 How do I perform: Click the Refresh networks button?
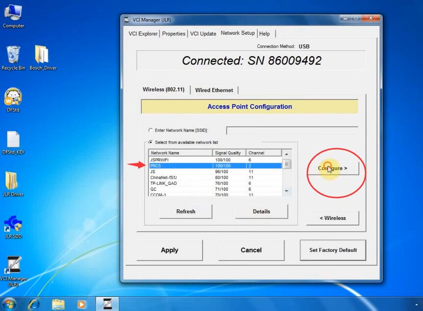pos(186,211)
